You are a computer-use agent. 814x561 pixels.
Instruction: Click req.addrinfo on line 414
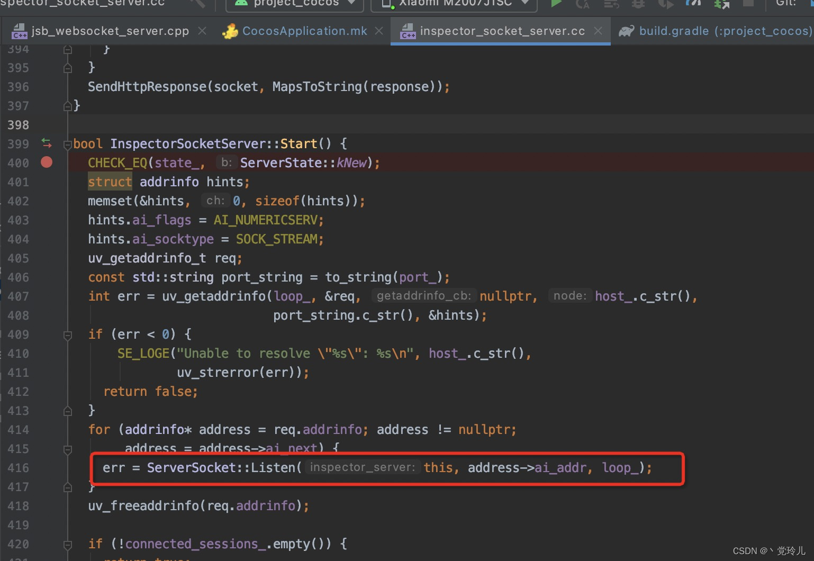pos(318,430)
